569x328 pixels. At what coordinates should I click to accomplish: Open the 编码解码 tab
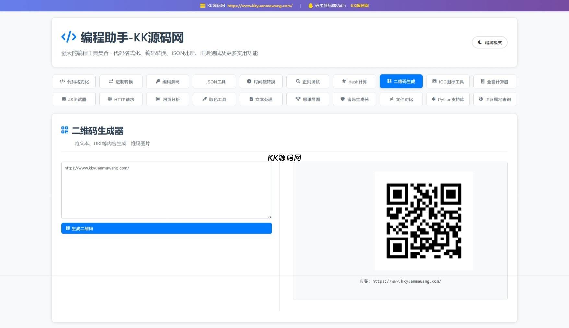[x=168, y=81]
